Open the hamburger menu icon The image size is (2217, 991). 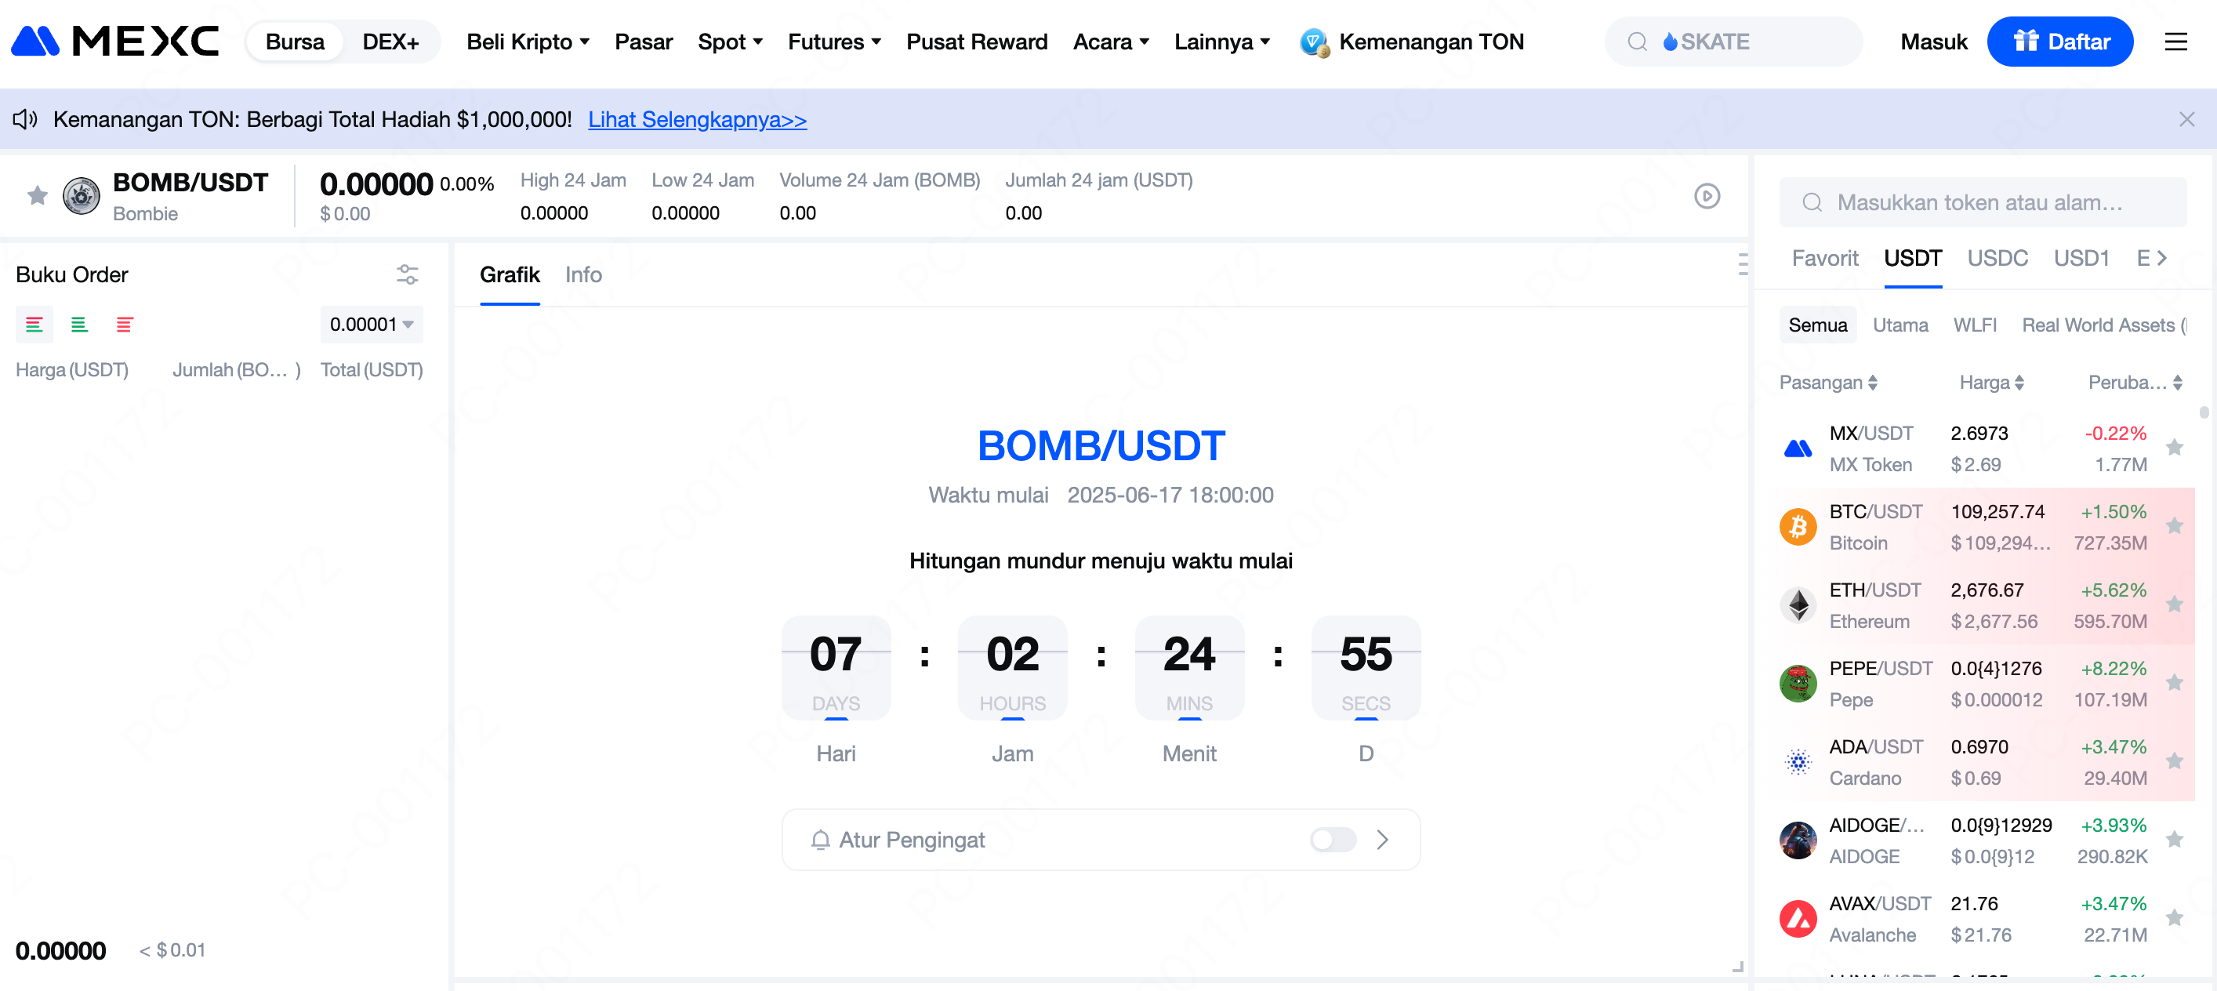tap(2175, 42)
